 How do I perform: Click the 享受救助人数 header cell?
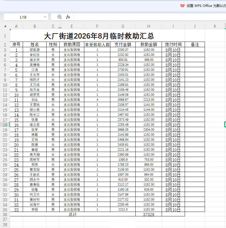click(97, 44)
